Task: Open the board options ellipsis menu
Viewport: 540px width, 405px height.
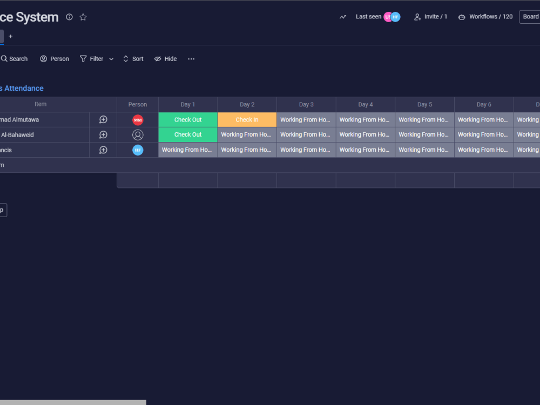Action: [191, 58]
